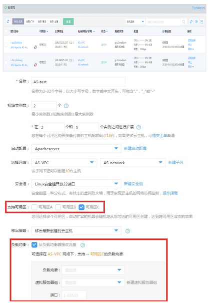
Task: Open help tooltip beside 初始实例数 field
Action: 66,106
